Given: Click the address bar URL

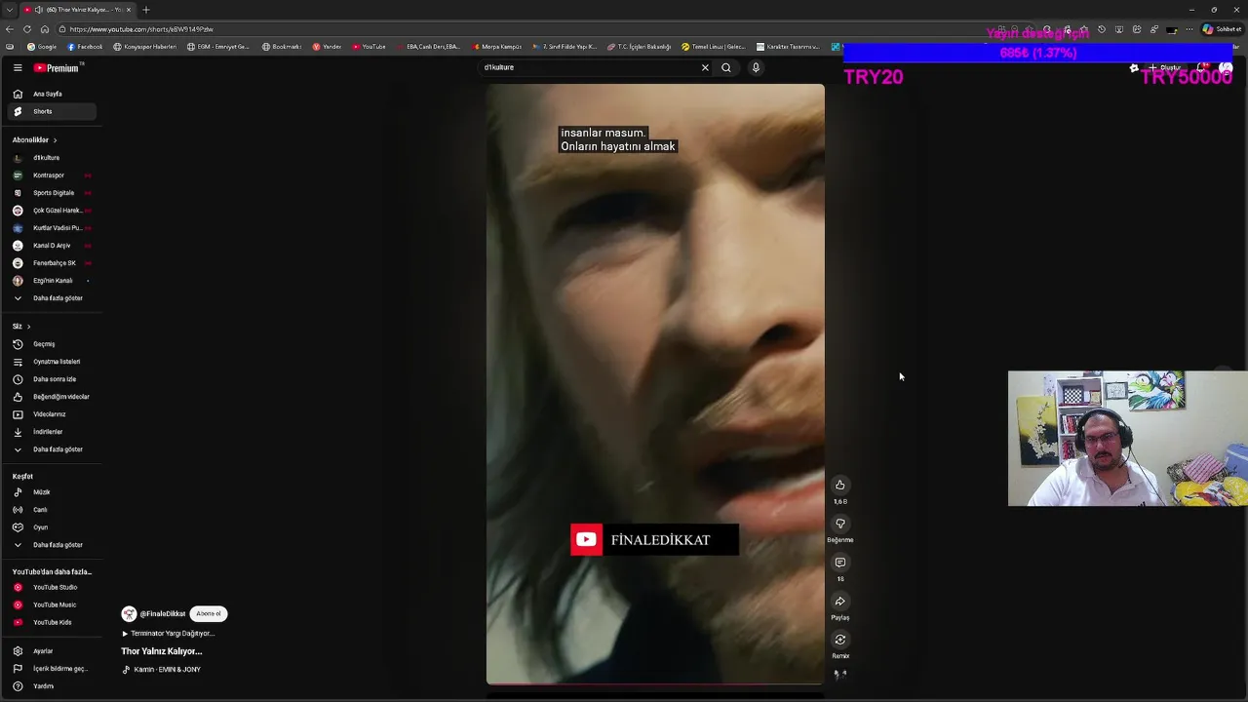Looking at the screenshot, I should pyautogui.click(x=141, y=29).
